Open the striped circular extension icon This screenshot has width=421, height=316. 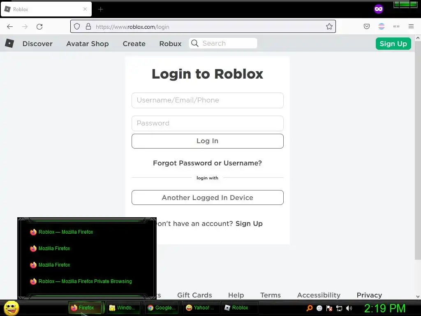tap(381, 26)
